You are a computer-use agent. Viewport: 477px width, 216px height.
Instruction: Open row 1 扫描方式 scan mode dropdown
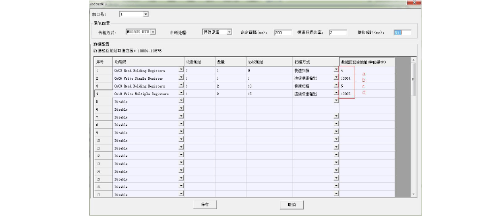click(x=336, y=70)
